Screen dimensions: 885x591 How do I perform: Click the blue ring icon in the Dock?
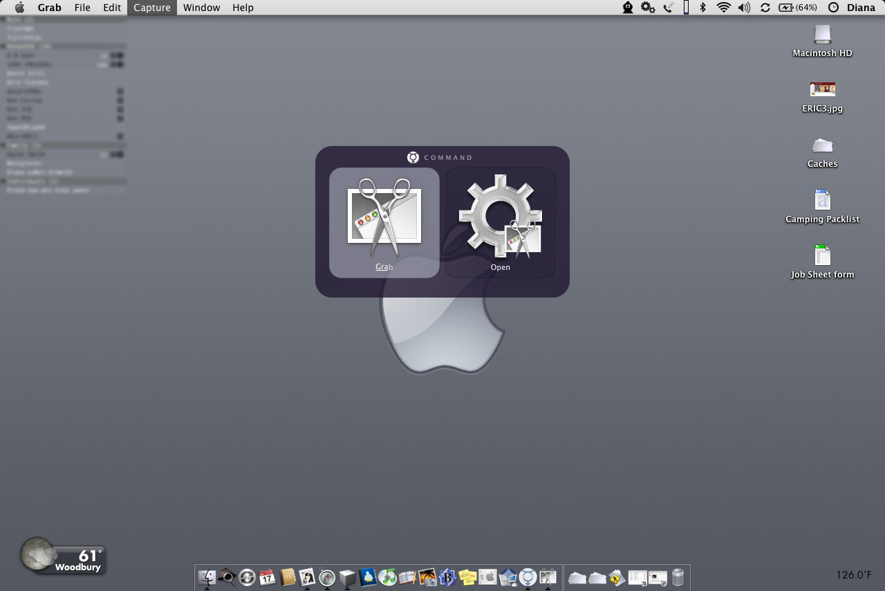[x=528, y=576]
